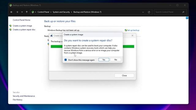Open recent locations dropdown chevron
The height and width of the screenshot is (110, 196).
tap(22, 12)
